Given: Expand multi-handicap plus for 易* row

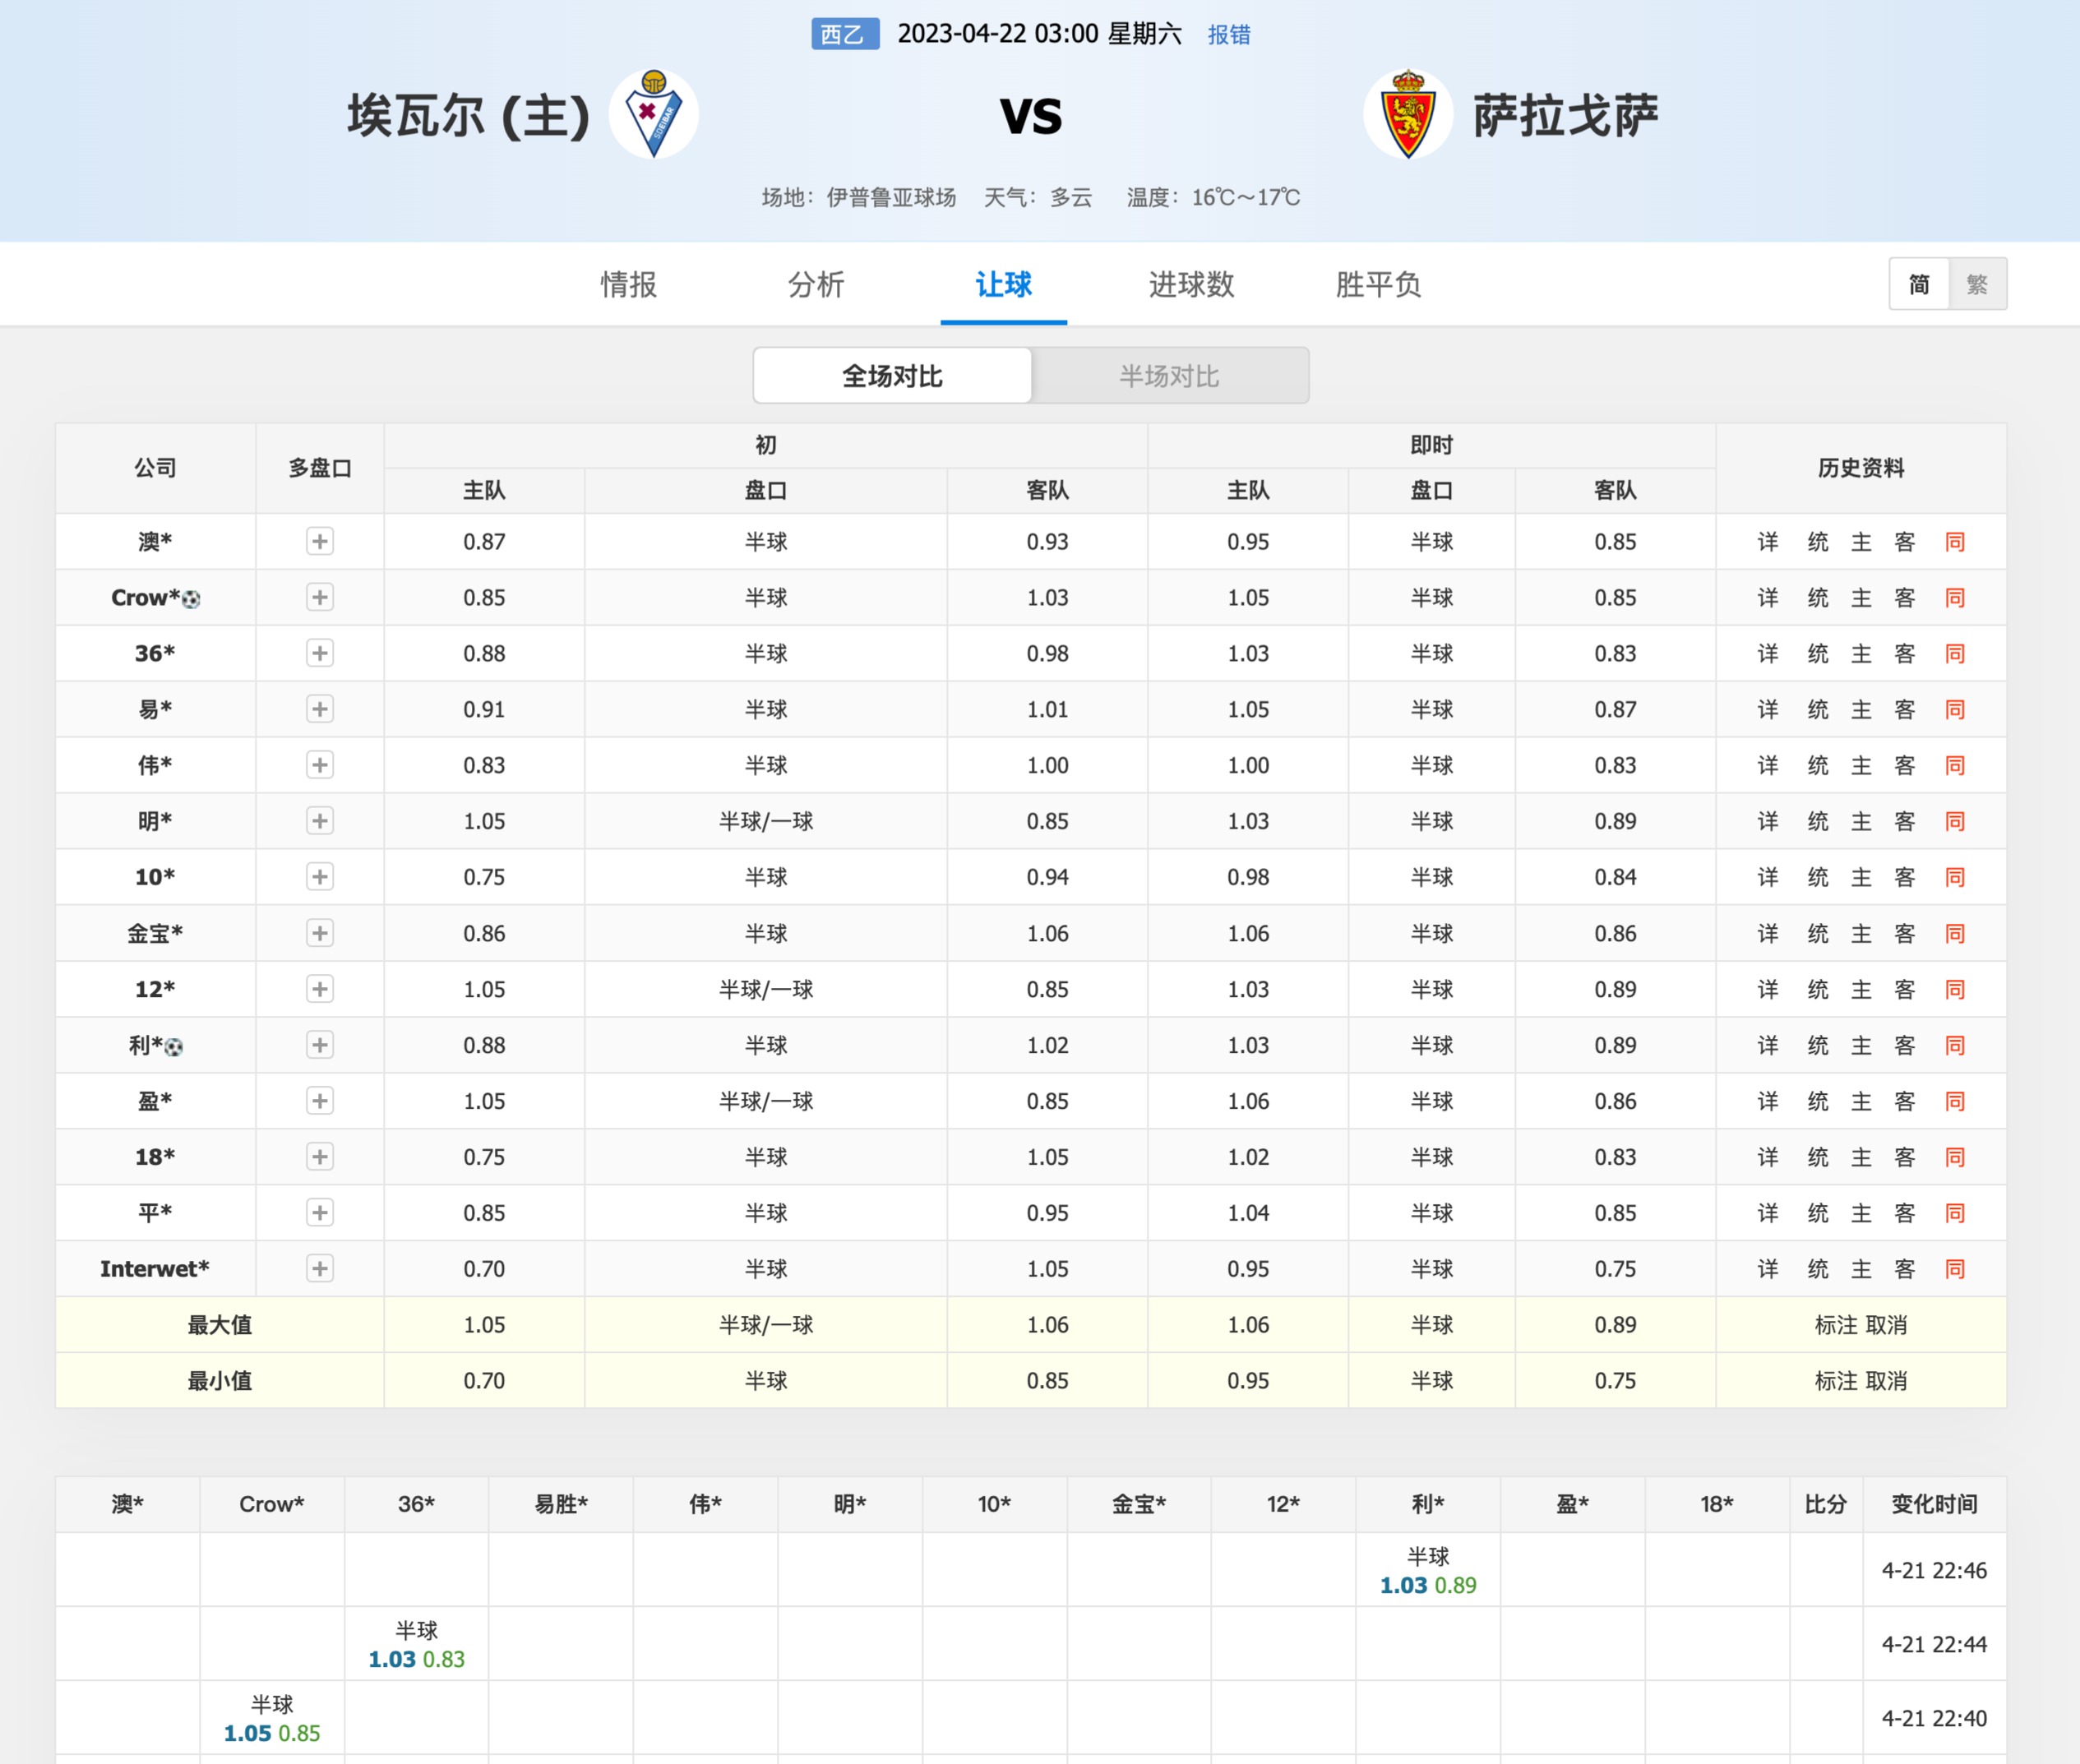Looking at the screenshot, I should pos(320,710).
